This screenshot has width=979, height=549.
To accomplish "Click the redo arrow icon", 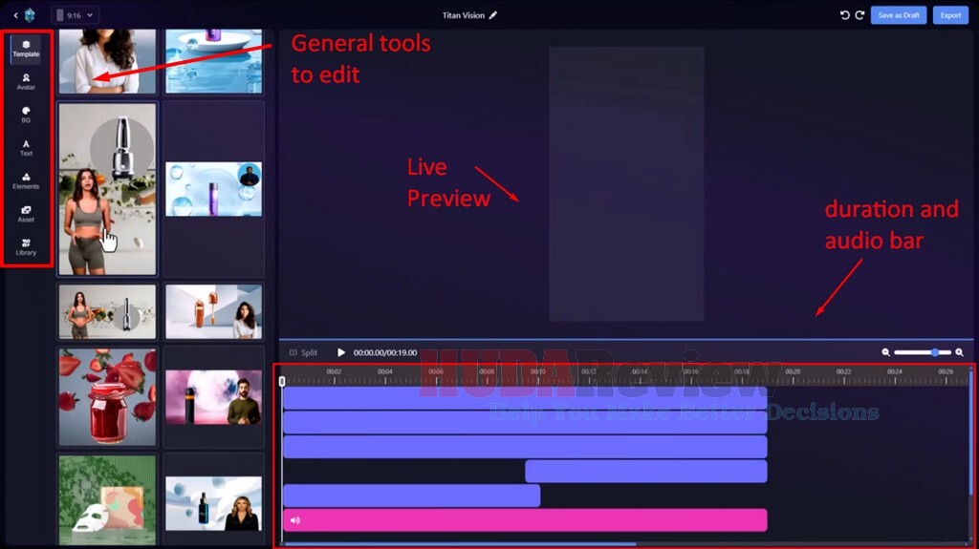I will point(859,15).
